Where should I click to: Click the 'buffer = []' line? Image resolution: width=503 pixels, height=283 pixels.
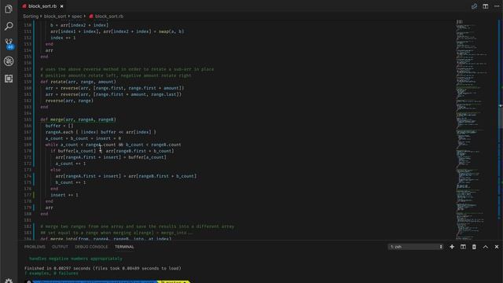pos(60,126)
